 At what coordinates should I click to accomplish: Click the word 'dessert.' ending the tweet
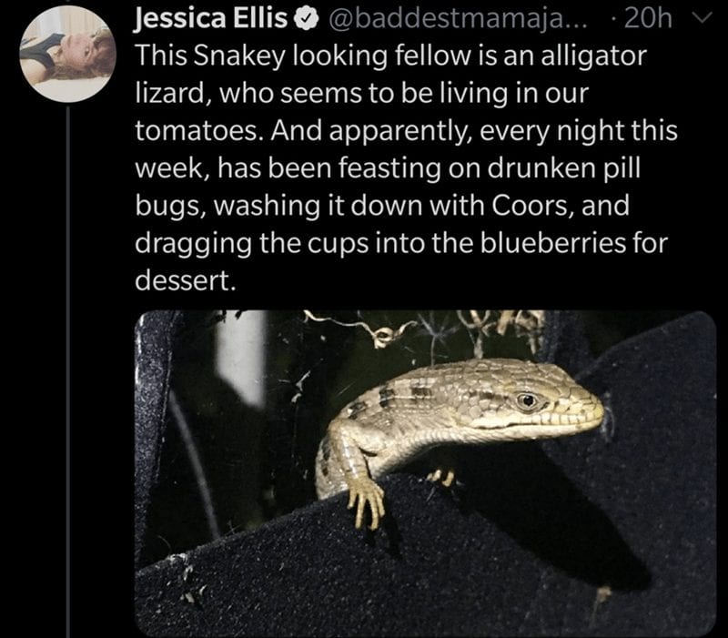[186, 280]
